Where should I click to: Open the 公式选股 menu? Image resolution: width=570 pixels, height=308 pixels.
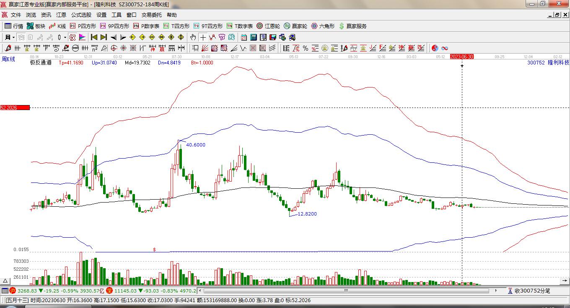tap(81, 15)
